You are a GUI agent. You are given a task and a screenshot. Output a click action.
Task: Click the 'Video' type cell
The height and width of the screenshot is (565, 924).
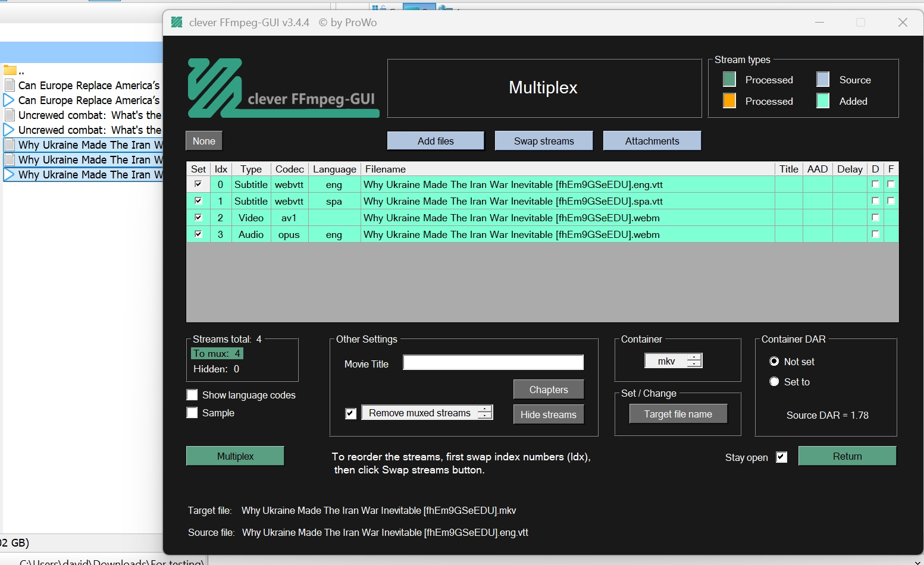(x=251, y=218)
